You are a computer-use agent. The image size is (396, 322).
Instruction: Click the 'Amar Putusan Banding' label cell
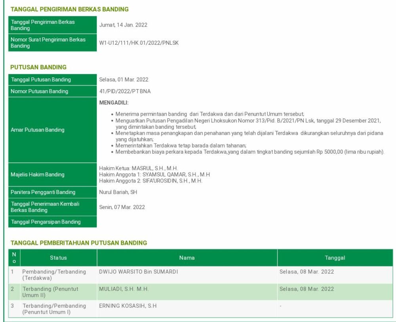(52, 130)
